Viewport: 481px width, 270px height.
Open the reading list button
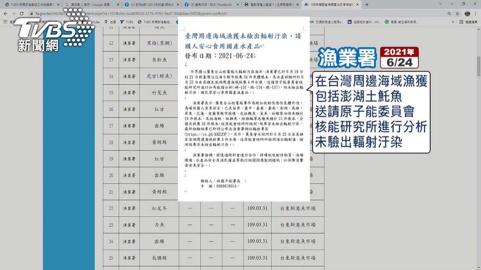(x=468, y=22)
